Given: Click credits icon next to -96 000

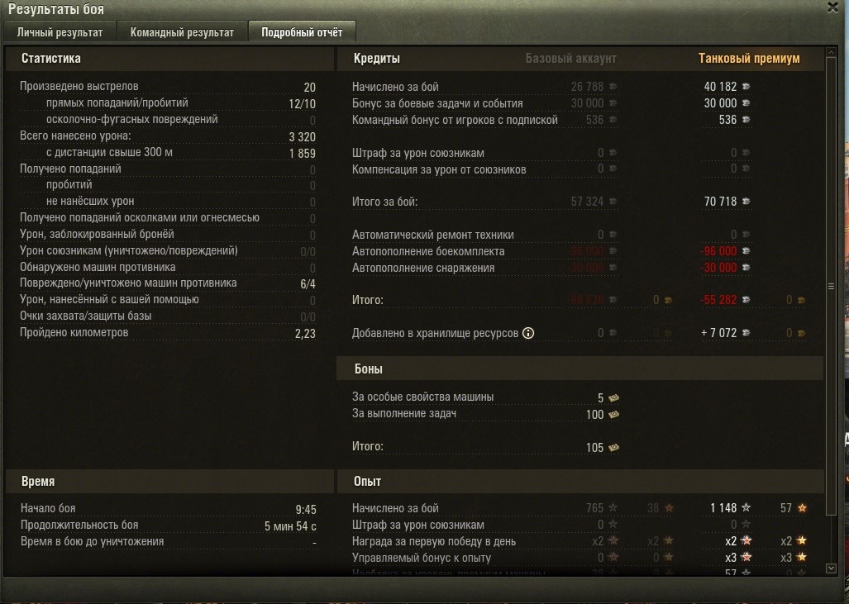Looking at the screenshot, I should 746,250.
